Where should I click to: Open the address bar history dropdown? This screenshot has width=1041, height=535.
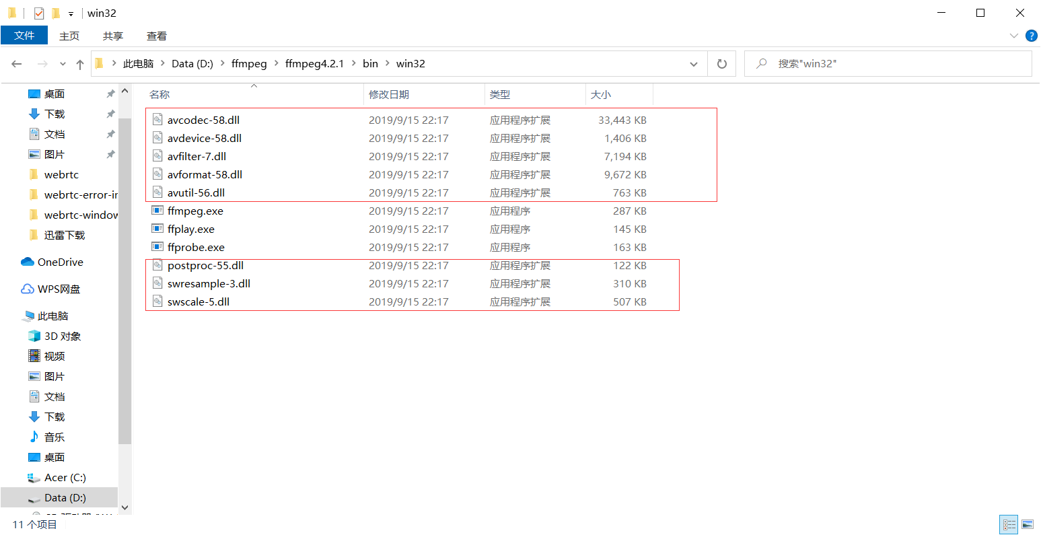tap(694, 64)
